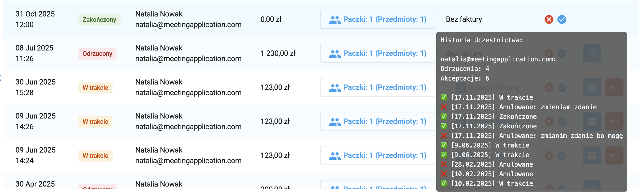This screenshot has height=194, width=640.
Task: Open Paczki button in the 09 Jun 14:24 row
Action: pyautogui.click(x=377, y=155)
